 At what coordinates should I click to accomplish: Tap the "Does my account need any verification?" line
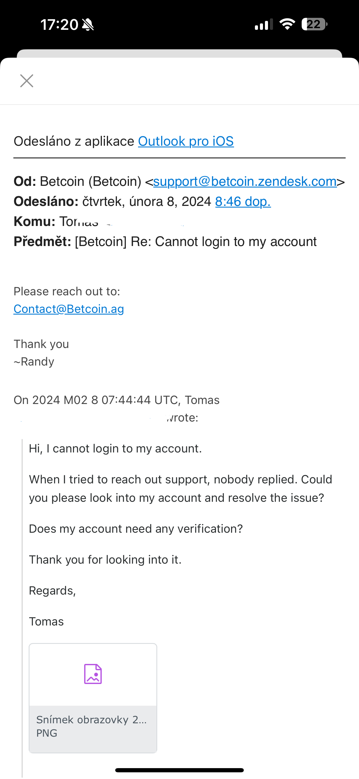click(136, 529)
